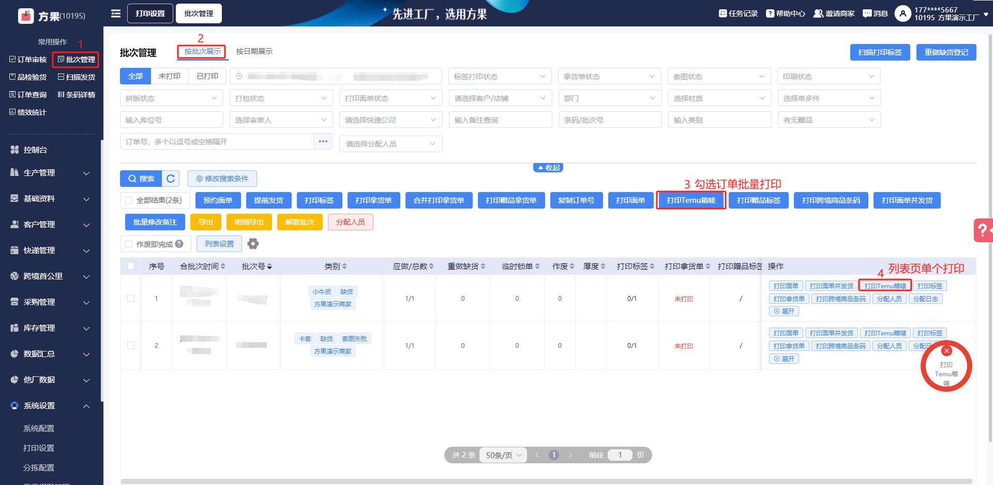The width and height of the screenshot is (993, 485).
Task: Go to the next page arrow
Action: pos(570,455)
